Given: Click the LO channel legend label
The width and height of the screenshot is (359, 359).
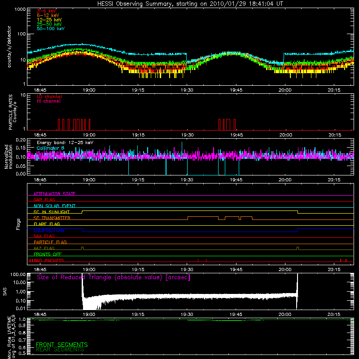Looking at the screenshot, I should tap(49, 96).
